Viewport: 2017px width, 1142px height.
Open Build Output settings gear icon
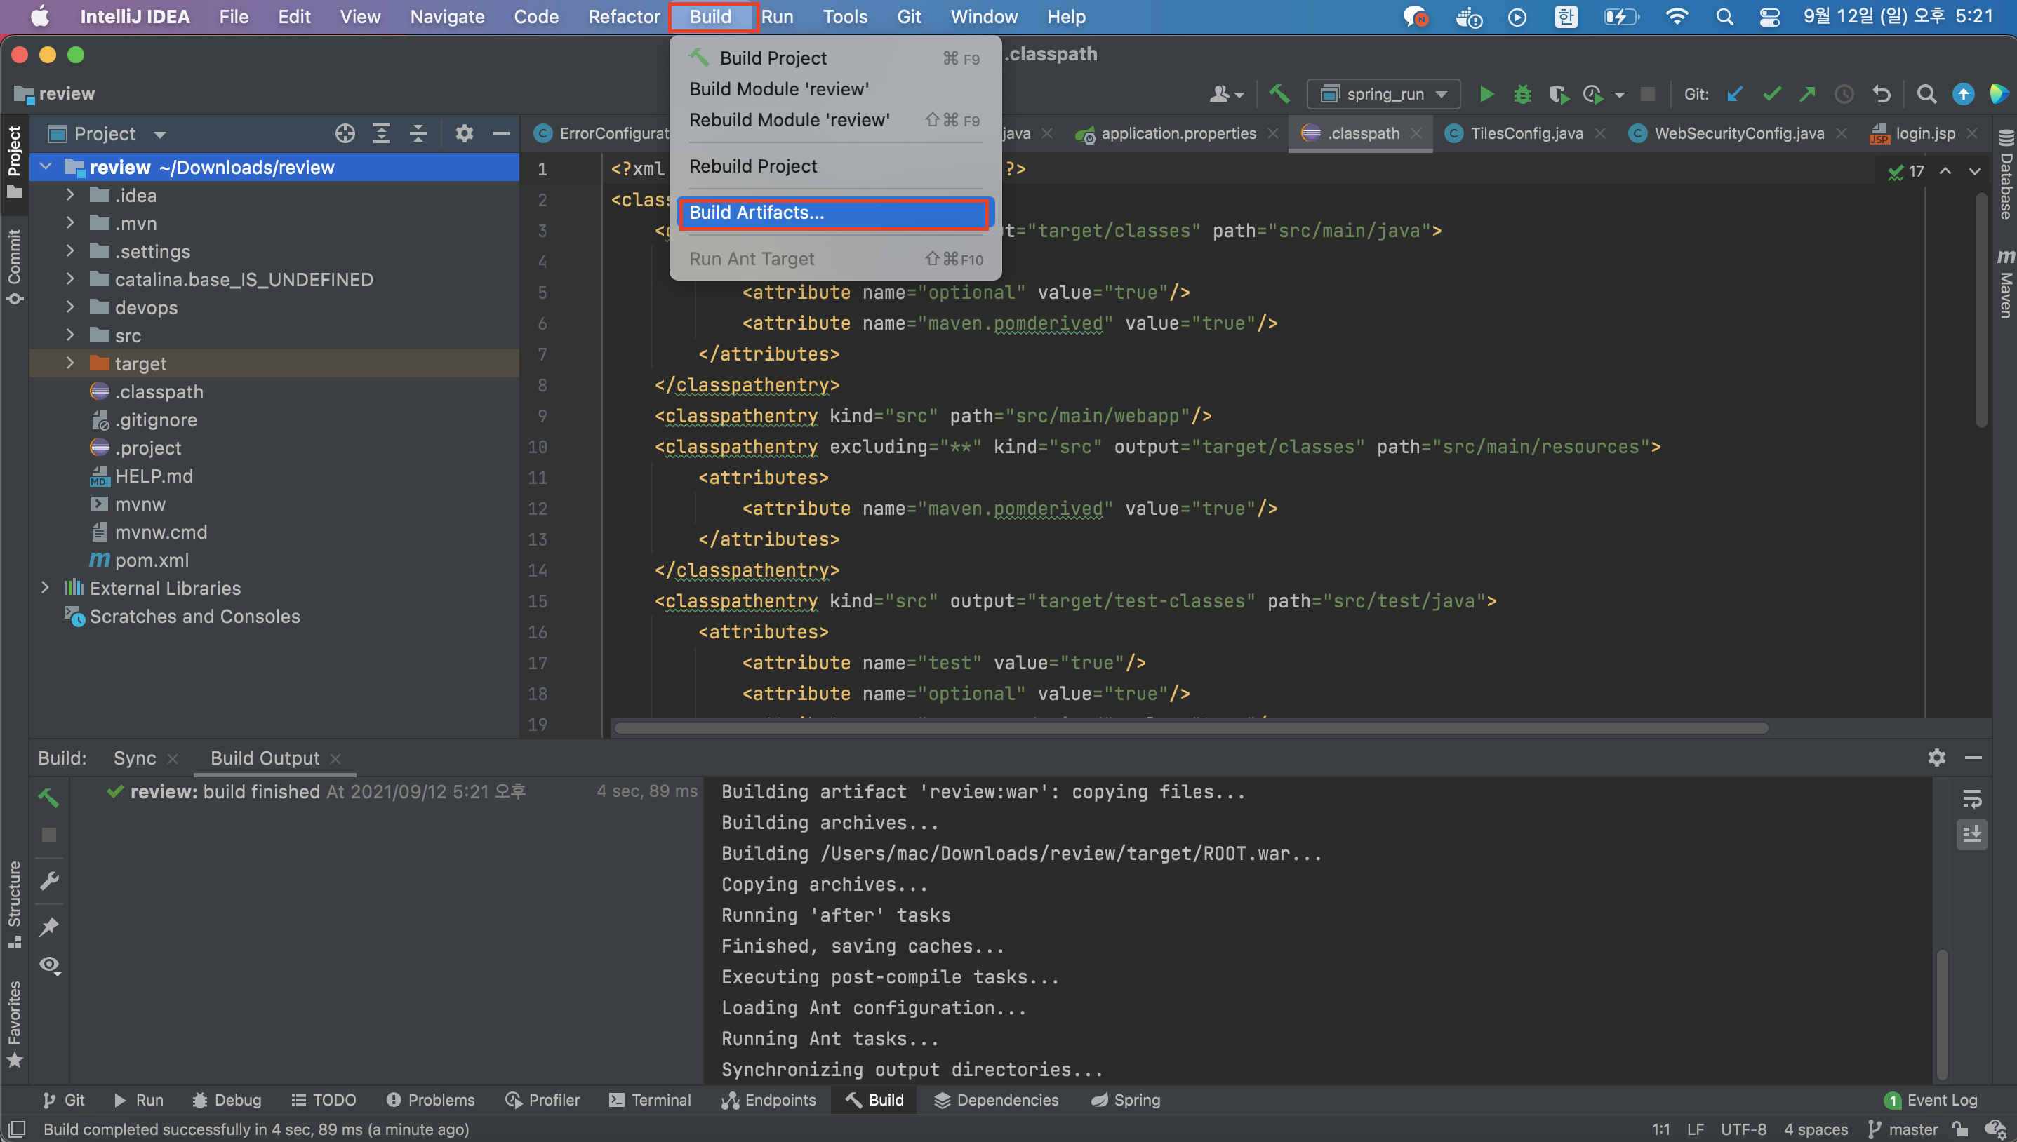[1936, 758]
